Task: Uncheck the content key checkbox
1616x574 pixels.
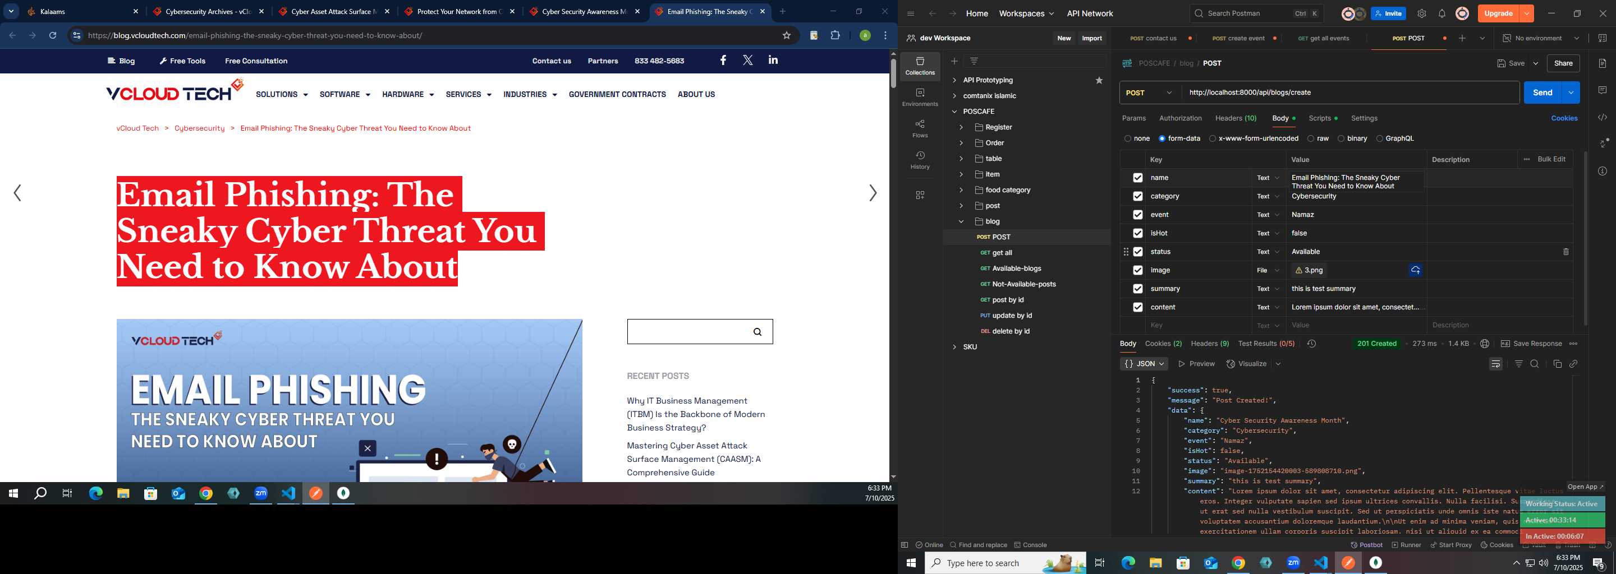Action: click(x=1137, y=308)
